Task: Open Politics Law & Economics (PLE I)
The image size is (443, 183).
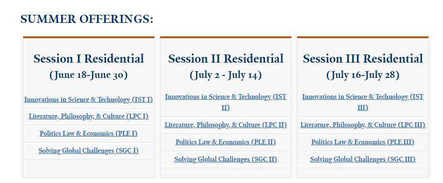Action: tap(88, 133)
